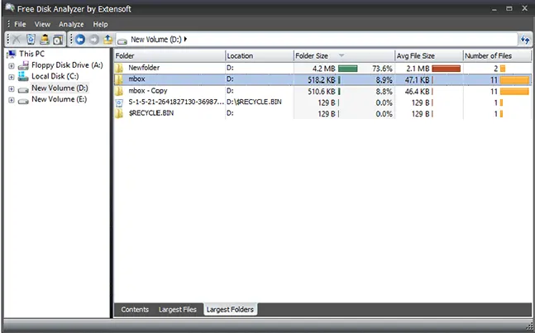
Task: Click the Folder Size sort arrow
Action: click(x=342, y=55)
